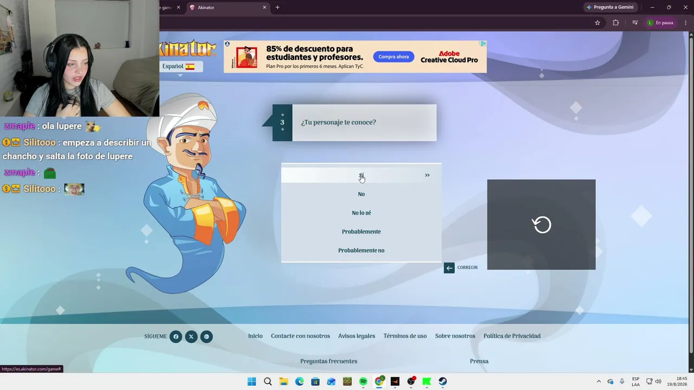Click the Corregir back arrow icon
This screenshot has height=390, width=694.
coord(449,268)
